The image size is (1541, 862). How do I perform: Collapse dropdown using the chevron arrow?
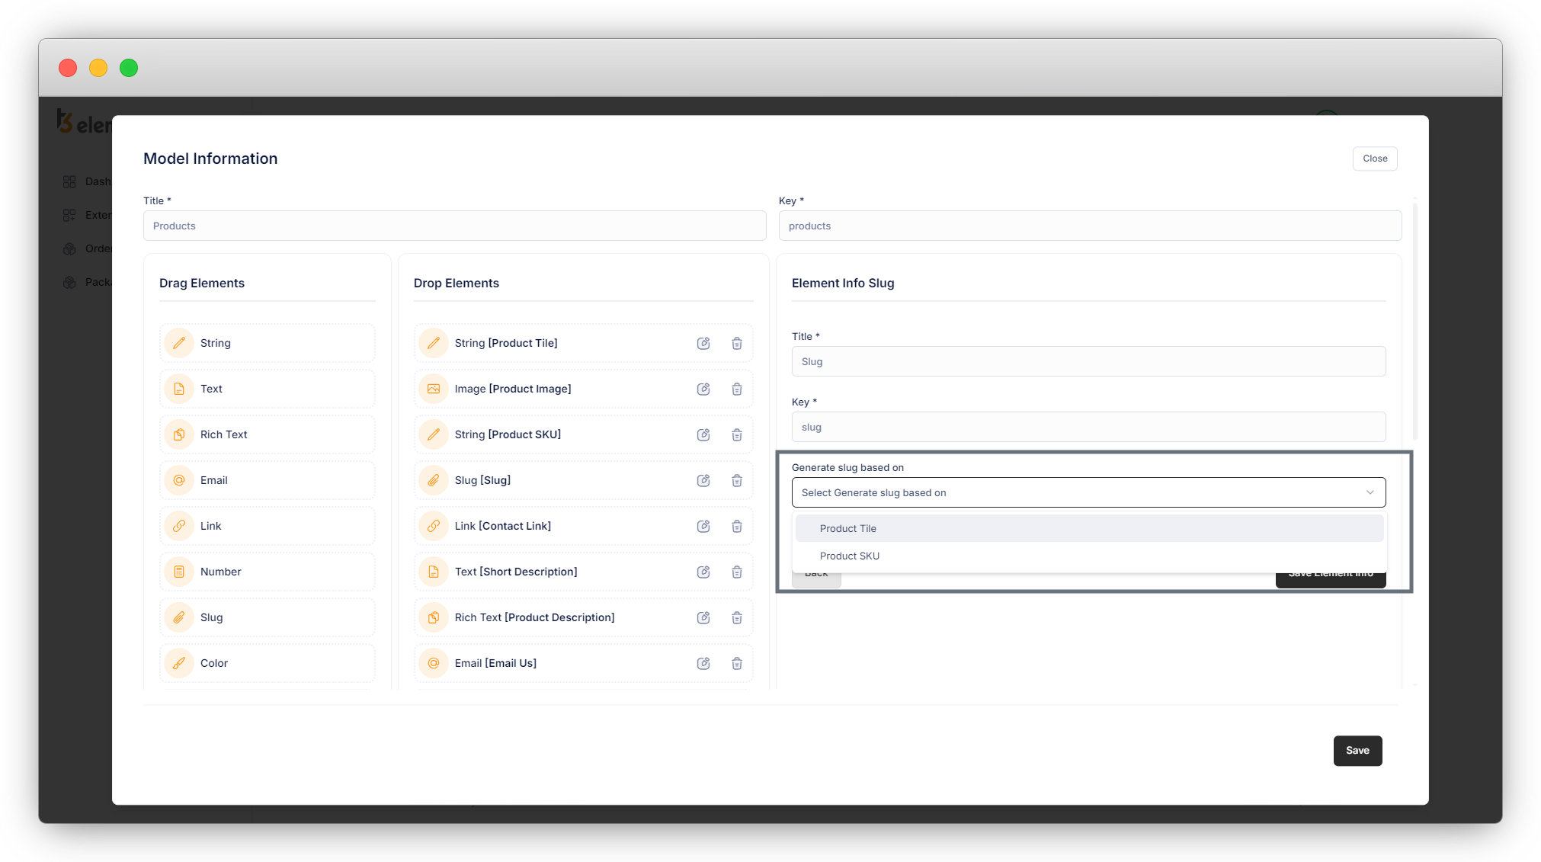coord(1370,492)
